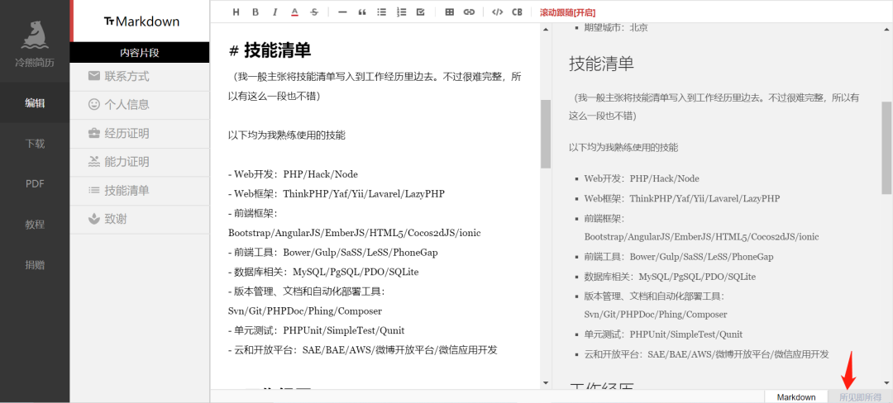Open the 编辑 section in sidebar
Screen dimensions: 893x403
pyautogui.click(x=35, y=103)
